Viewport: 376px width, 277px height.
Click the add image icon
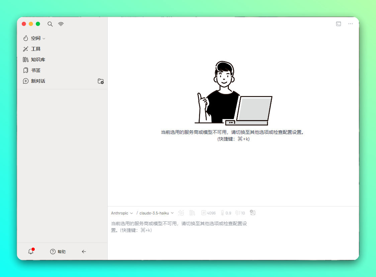click(x=253, y=212)
